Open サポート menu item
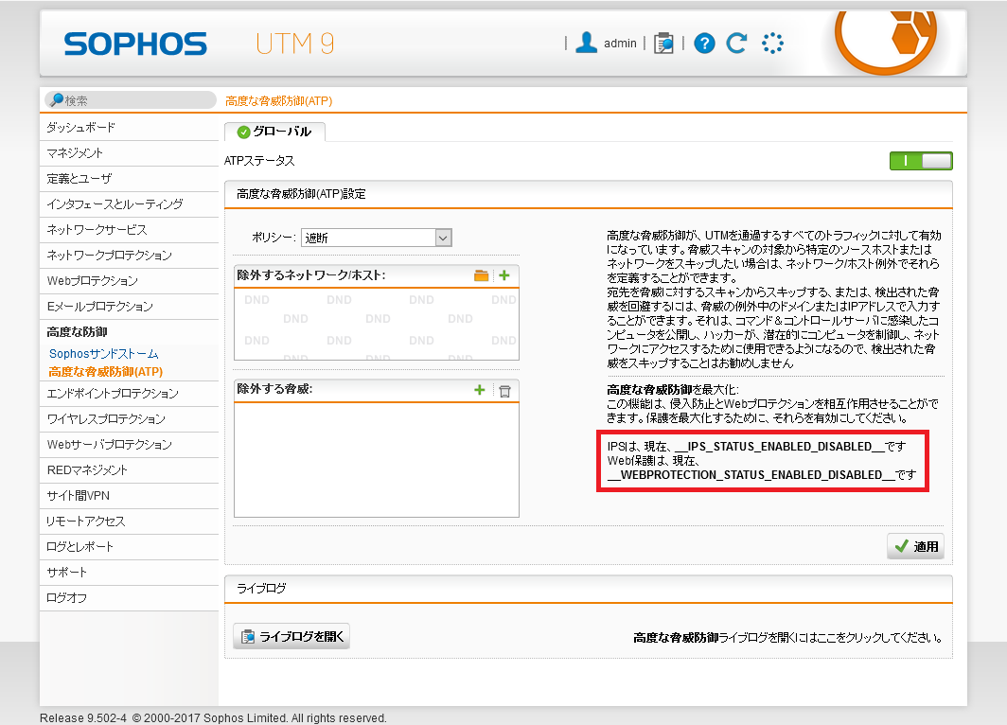The width and height of the screenshot is (1007, 725). 129,573
